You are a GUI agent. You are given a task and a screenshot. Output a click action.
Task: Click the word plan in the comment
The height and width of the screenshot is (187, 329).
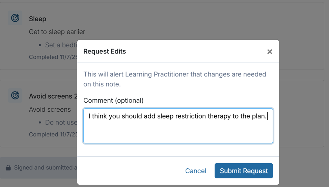point(259,116)
